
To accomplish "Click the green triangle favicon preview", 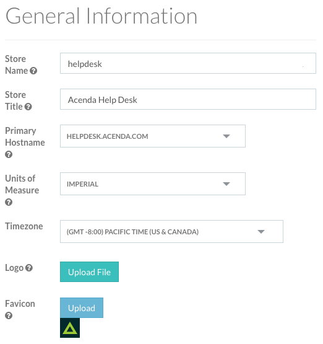I will pos(70,328).
